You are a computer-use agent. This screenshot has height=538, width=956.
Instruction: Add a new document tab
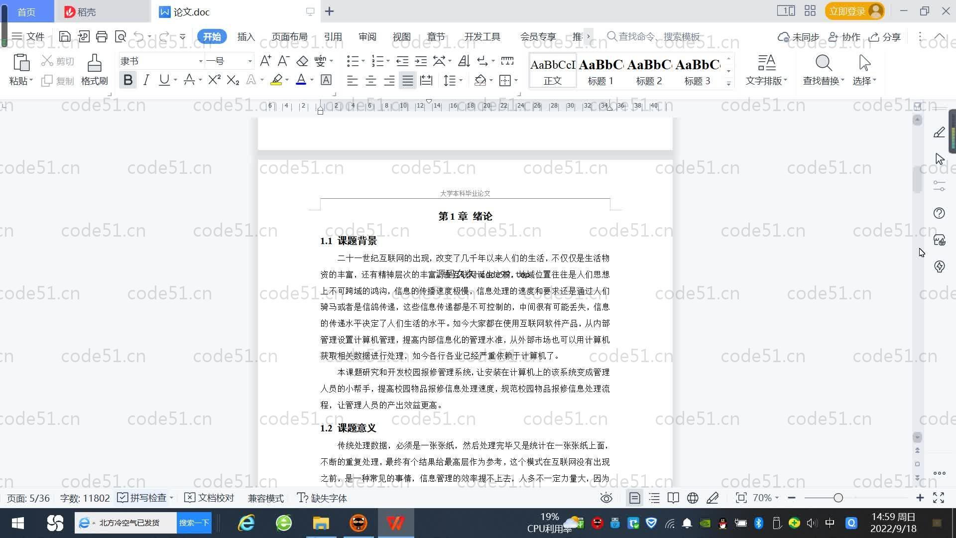point(329,11)
